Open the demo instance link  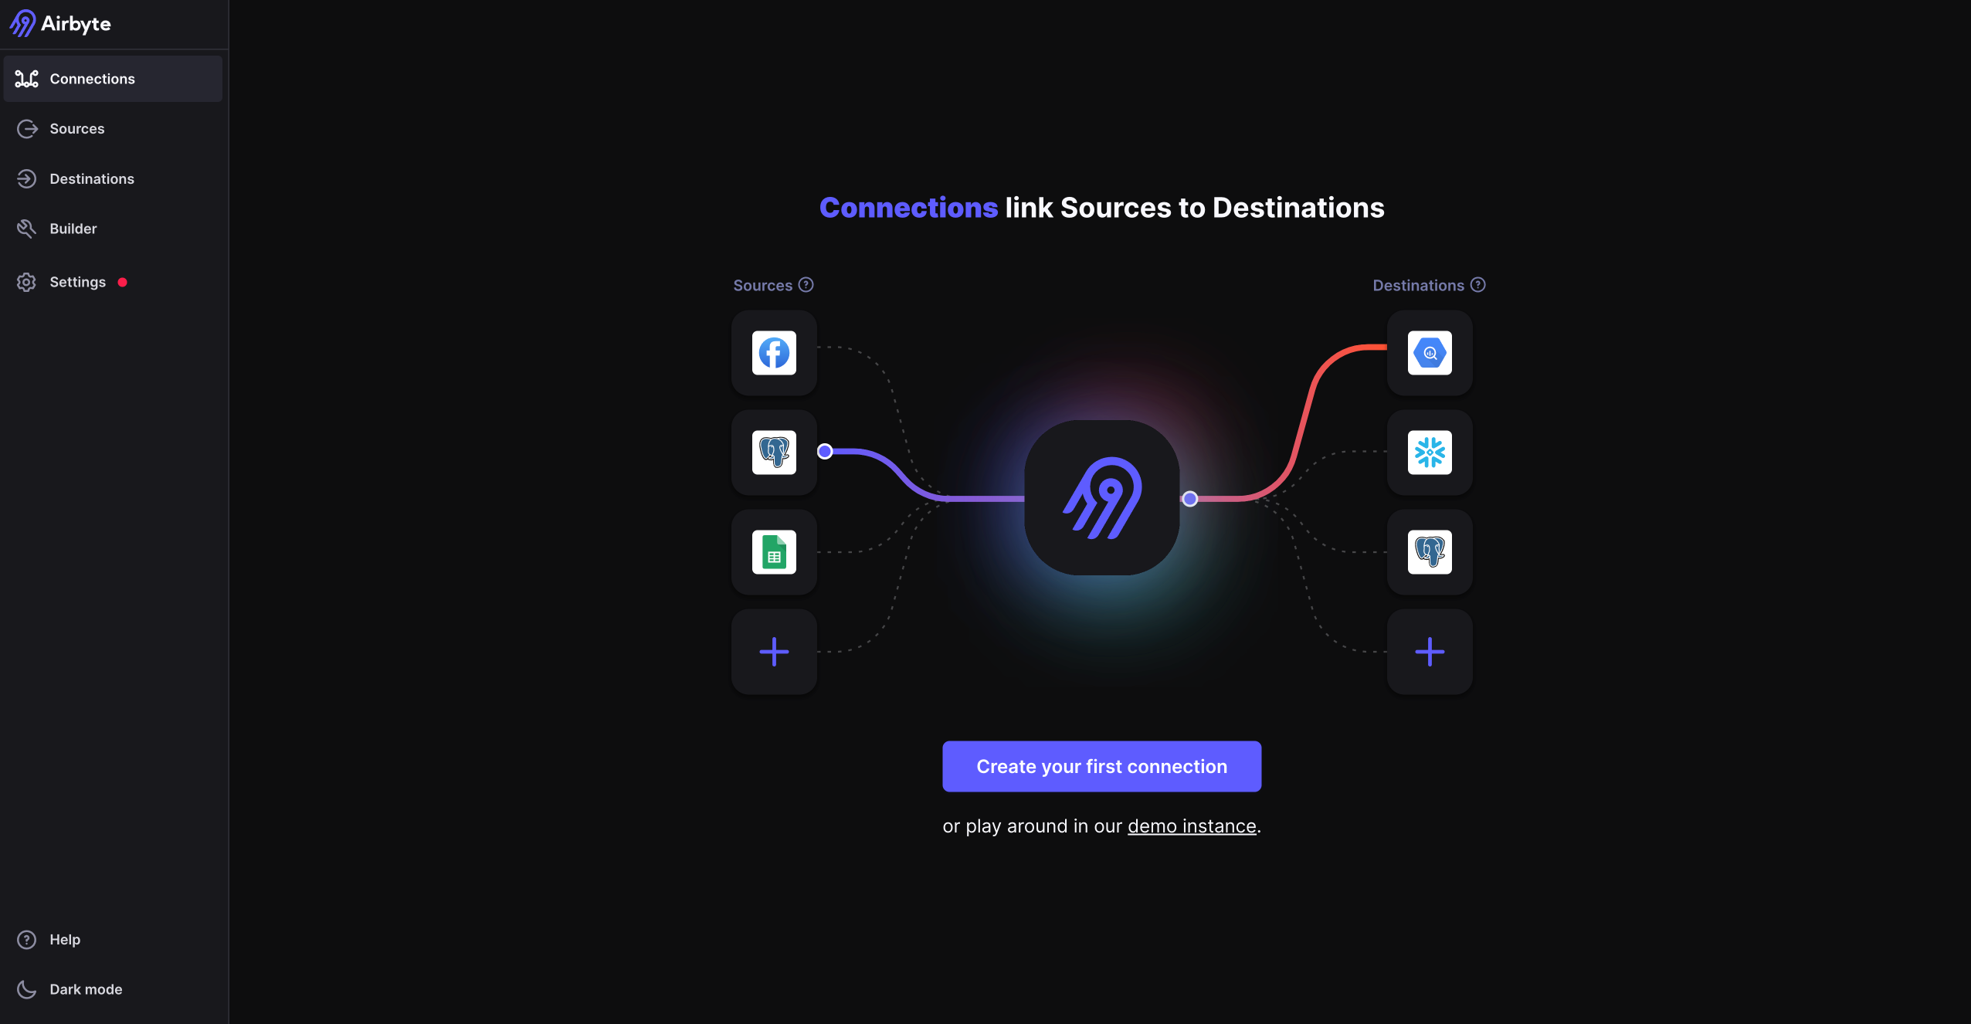pyautogui.click(x=1190, y=825)
